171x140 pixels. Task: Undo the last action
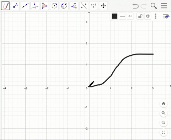(135, 6)
